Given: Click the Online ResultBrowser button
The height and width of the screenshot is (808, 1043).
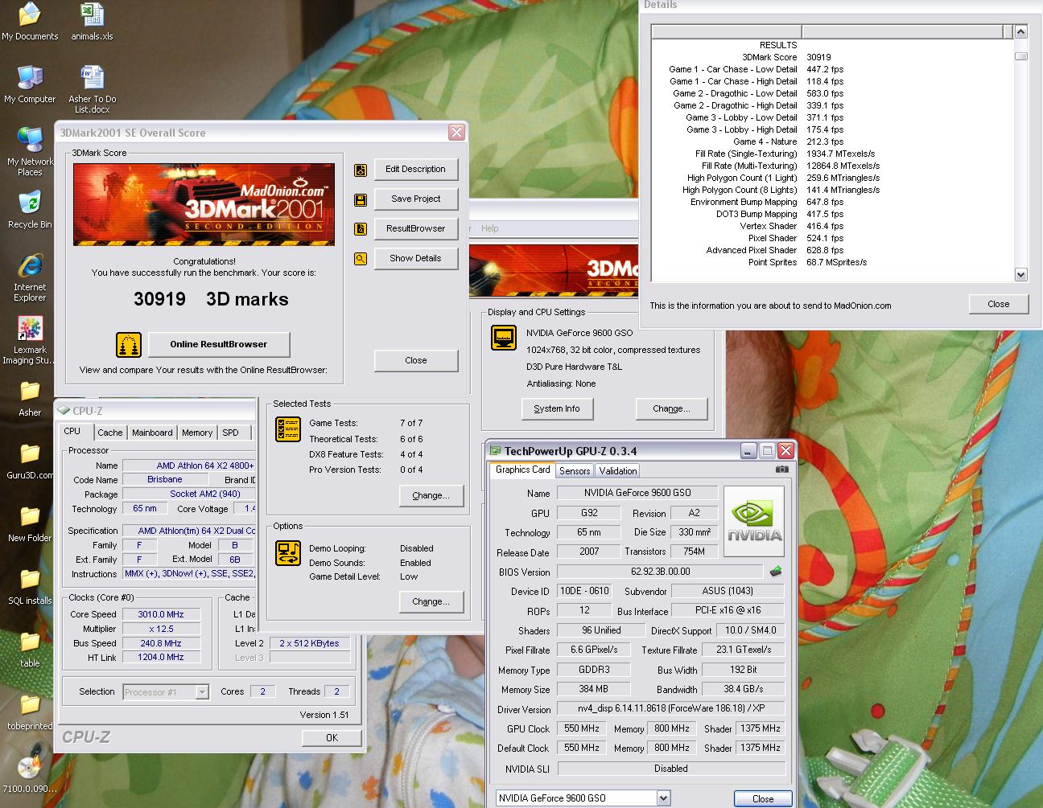Looking at the screenshot, I should (x=219, y=345).
